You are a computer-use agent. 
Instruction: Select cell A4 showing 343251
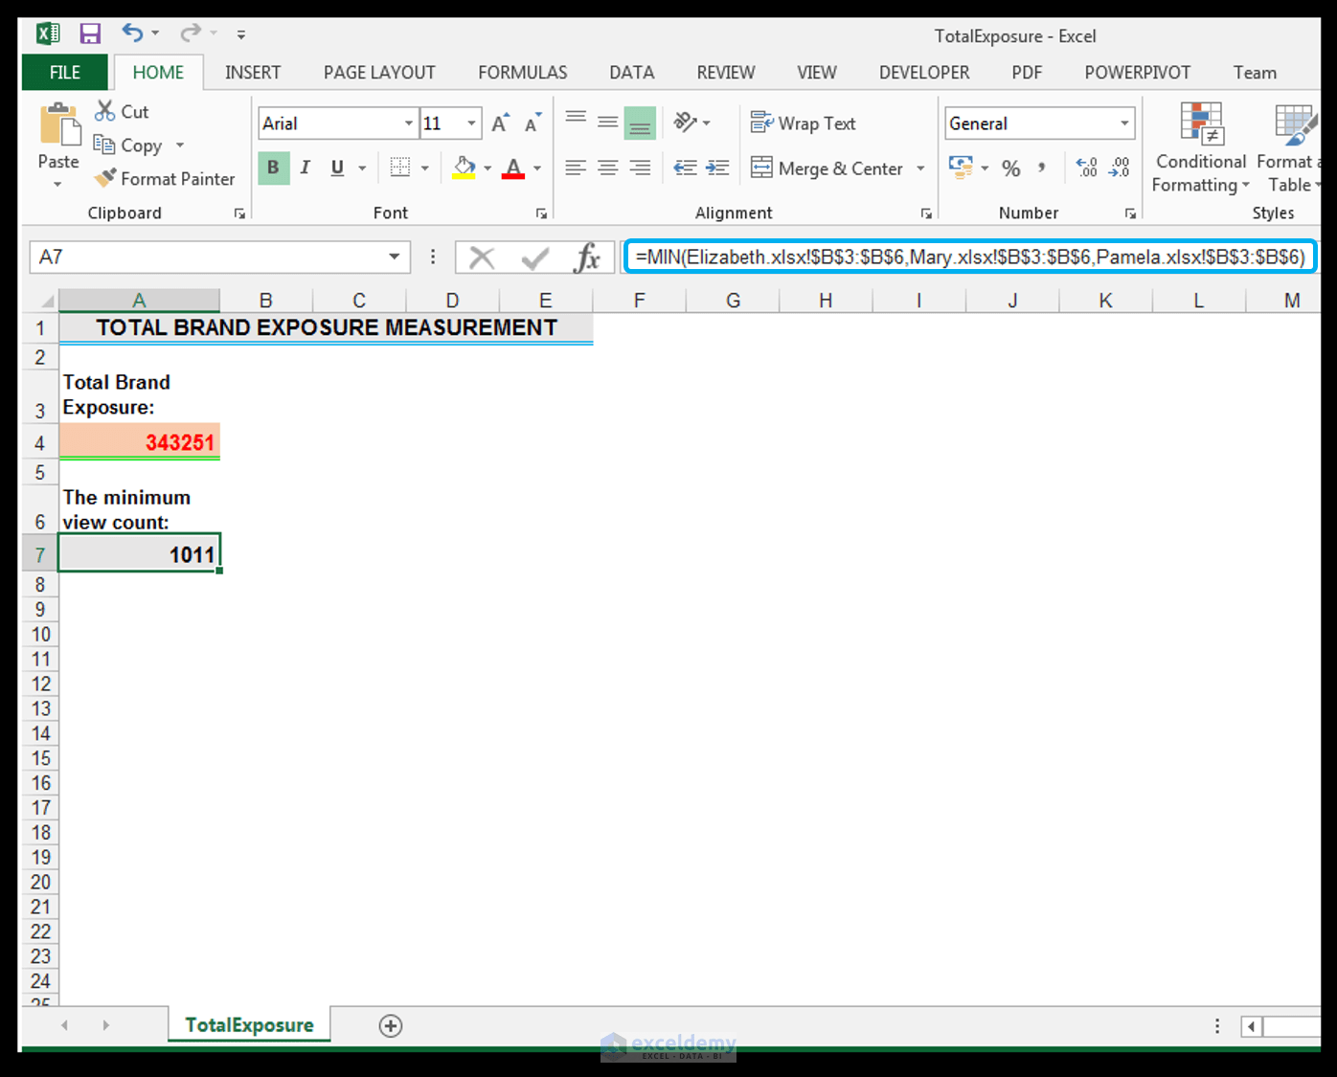pyautogui.click(x=139, y=441)
